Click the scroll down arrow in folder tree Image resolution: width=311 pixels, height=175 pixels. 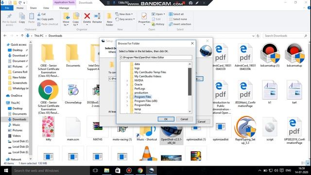point(190,111)
